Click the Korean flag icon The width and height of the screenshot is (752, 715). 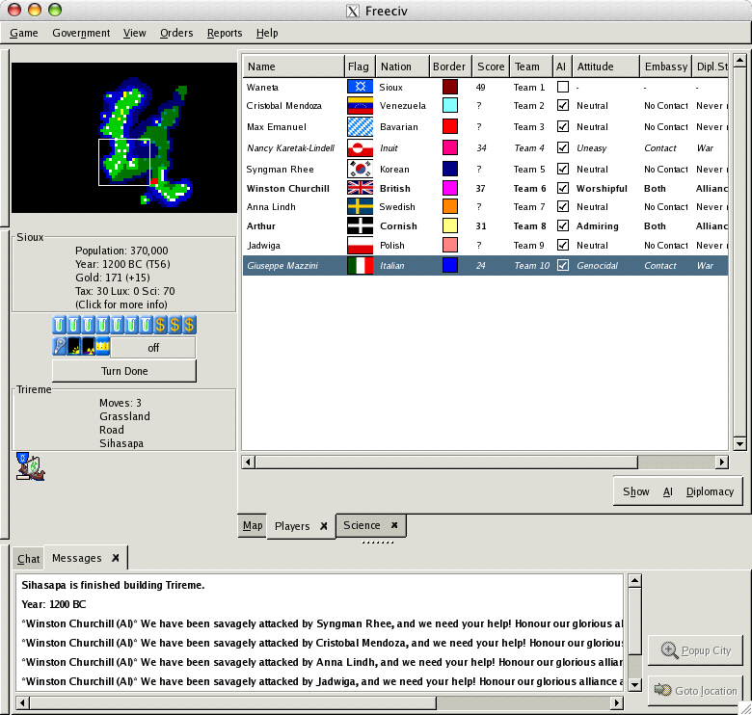pyautogui.click(x=361, y=169)
